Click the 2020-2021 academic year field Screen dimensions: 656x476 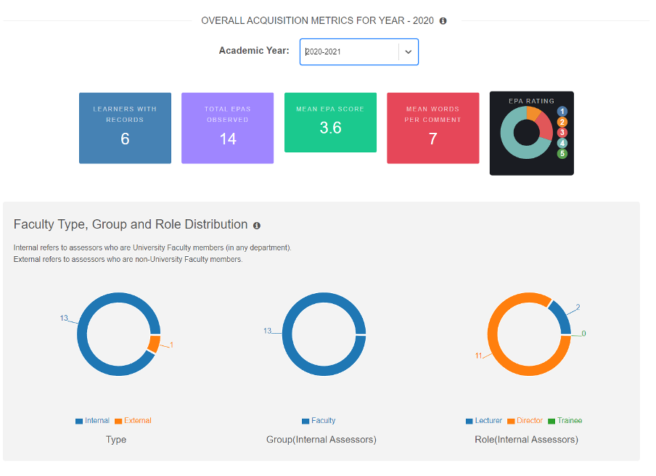tap(348, 52)
